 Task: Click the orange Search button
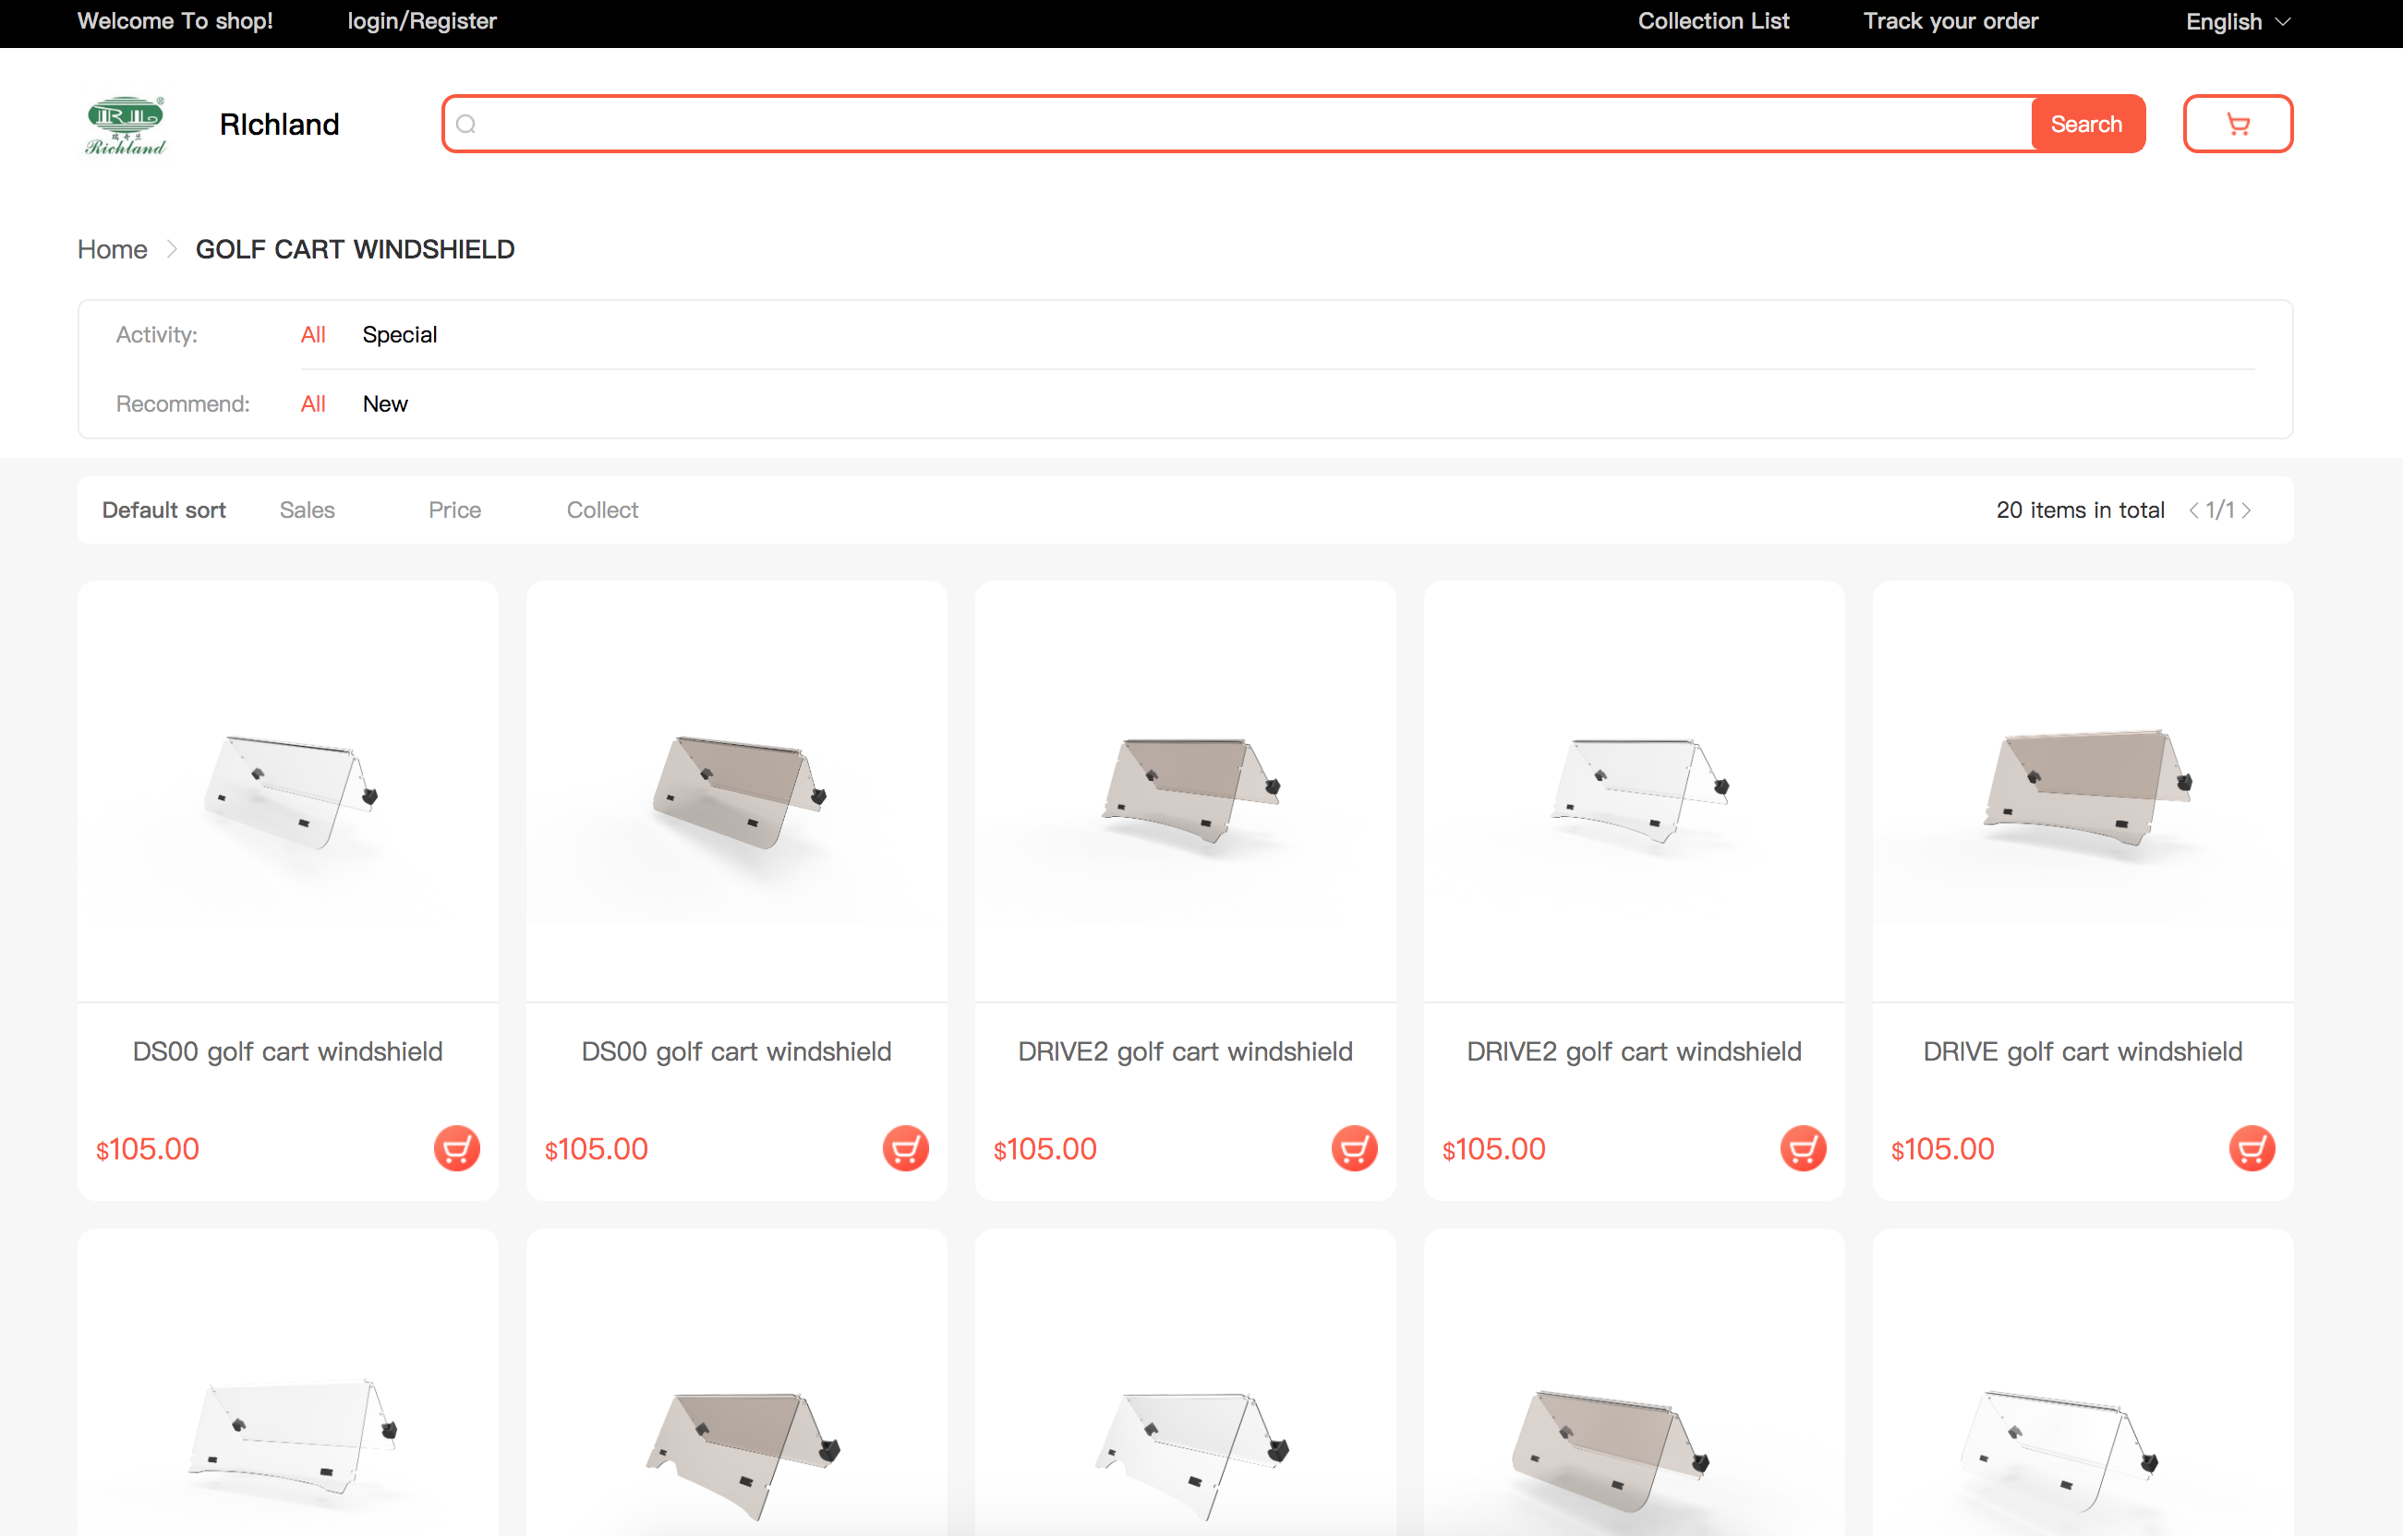[2086, 124]
